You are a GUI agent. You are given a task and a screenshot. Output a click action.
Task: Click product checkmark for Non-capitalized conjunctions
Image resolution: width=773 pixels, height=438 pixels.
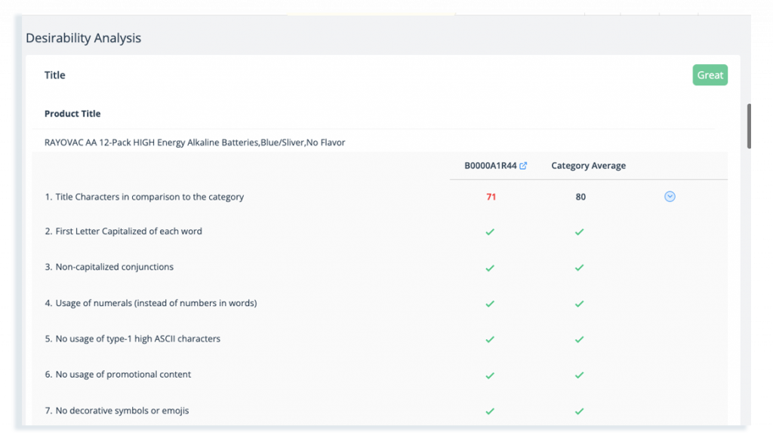pyautogui.click(x=490, y=268)
